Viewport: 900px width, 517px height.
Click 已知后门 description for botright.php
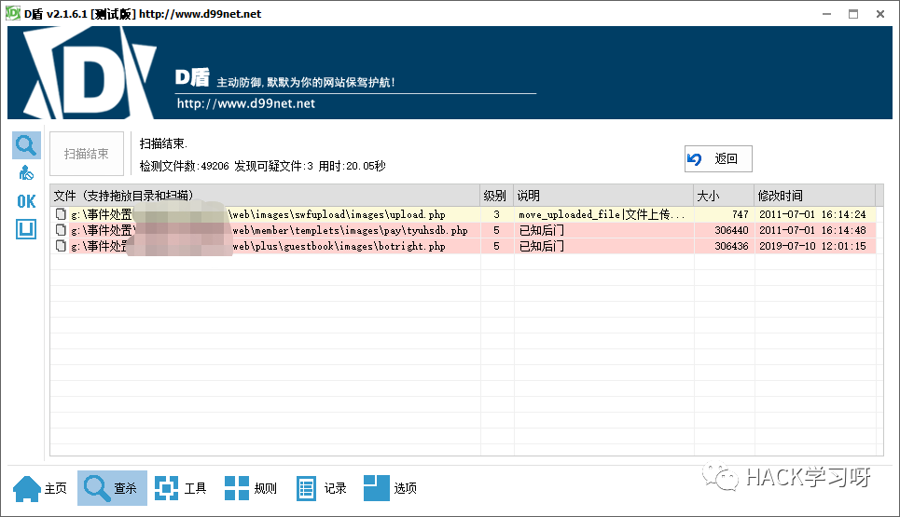541,247
